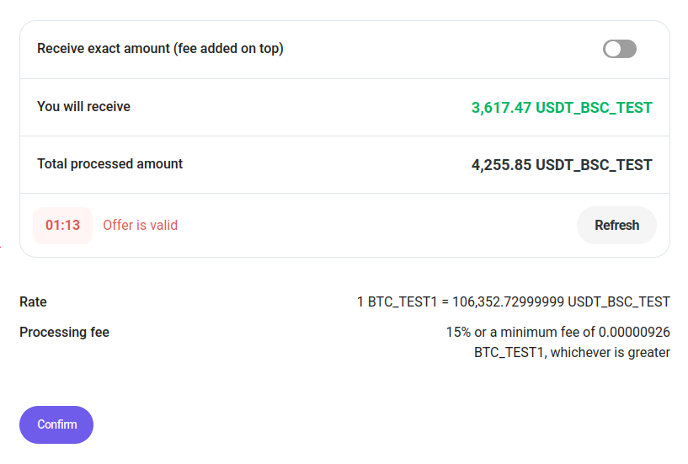Image resolution: width=688 pixels, height=464 pixels.
Task: Click the 106,352.72999999 rate figure
Action: pos(508,301)
